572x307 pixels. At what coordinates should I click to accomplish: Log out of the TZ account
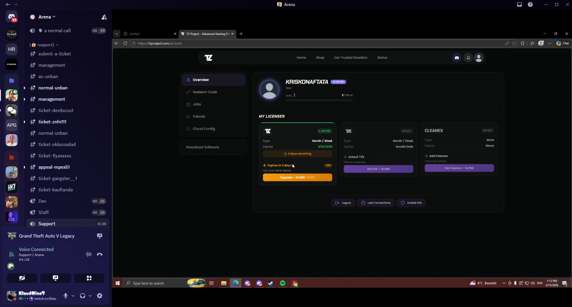[343, 203]
